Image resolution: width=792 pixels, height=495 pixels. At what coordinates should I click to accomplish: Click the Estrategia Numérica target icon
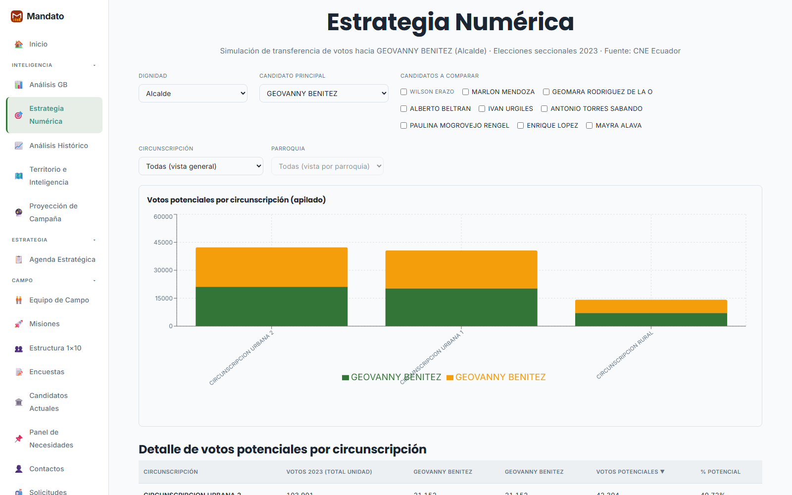click(x=19, y=115)
